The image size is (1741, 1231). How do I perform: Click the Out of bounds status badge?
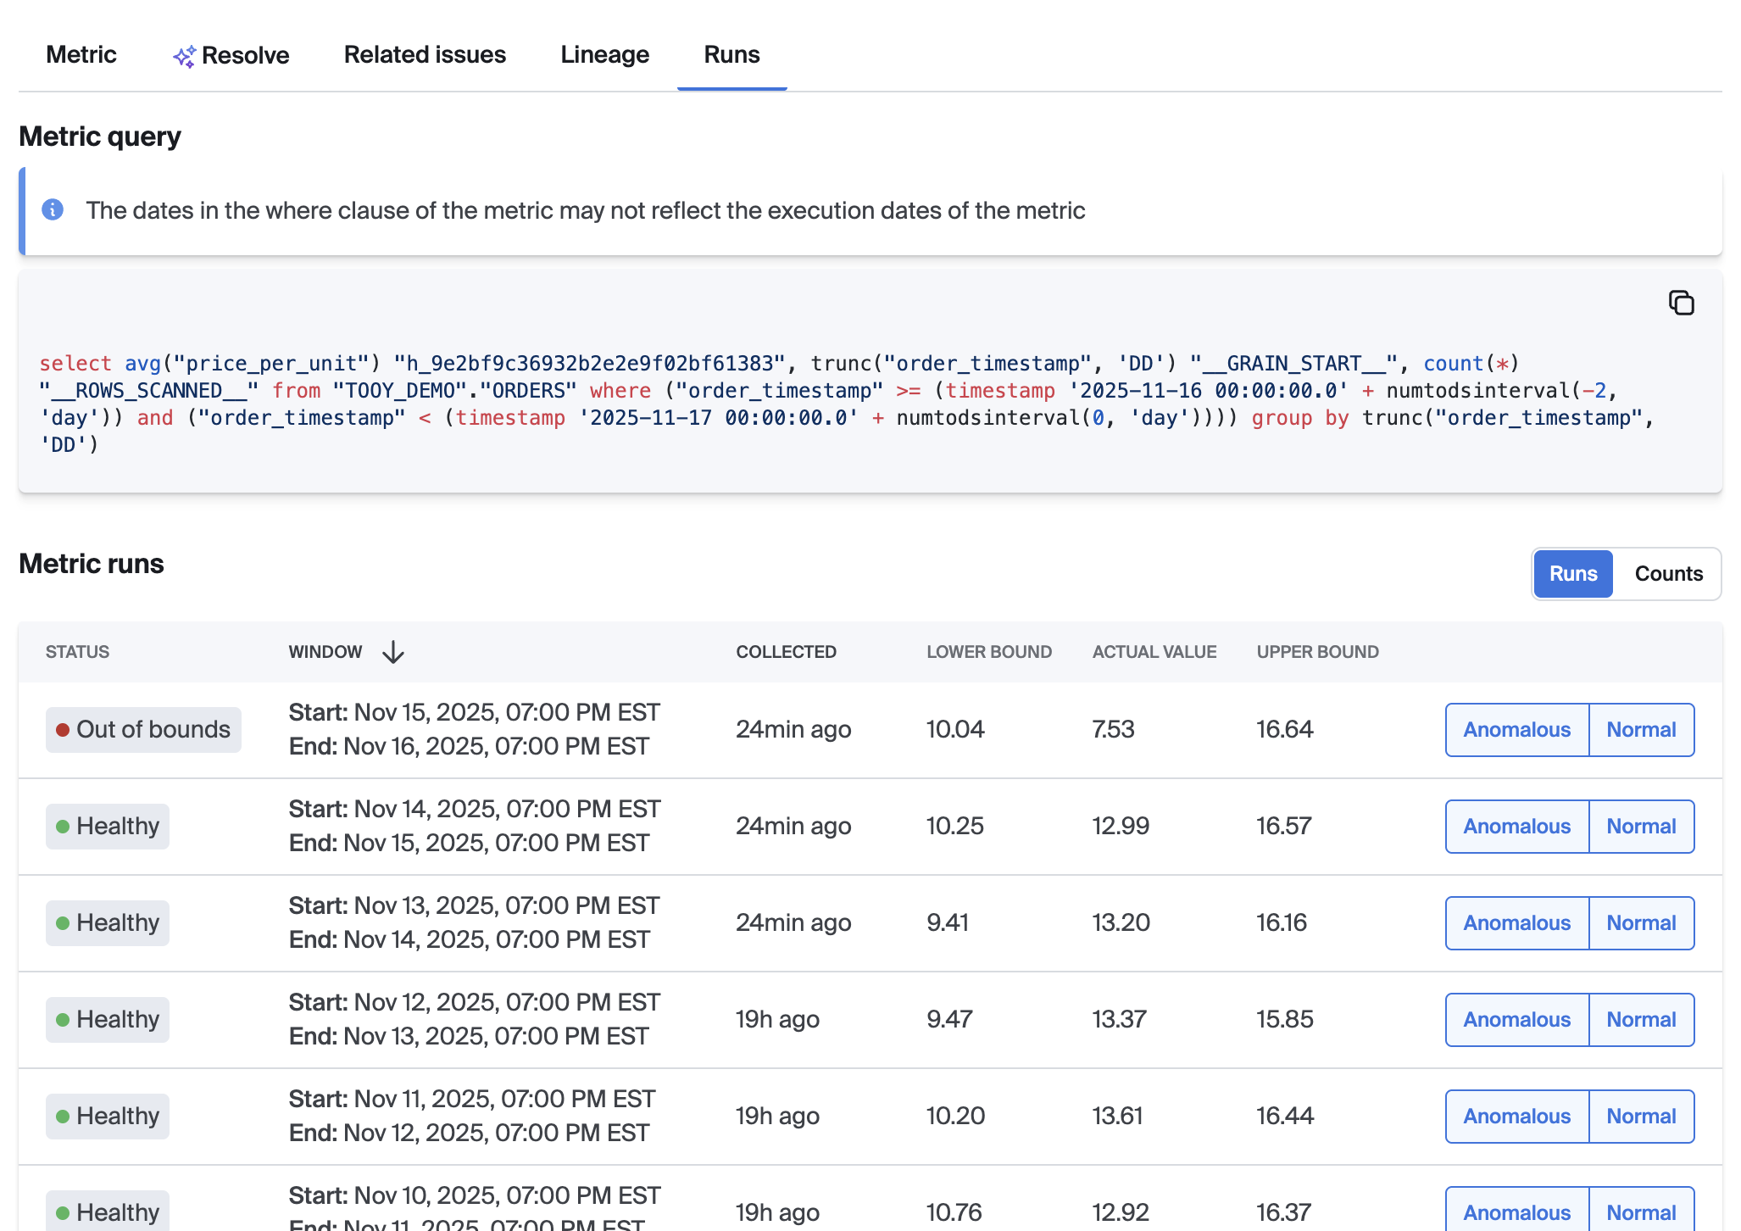coord(143,730)
